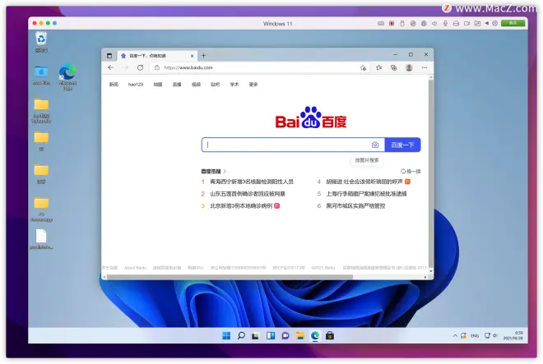
Task: Select the white document file on desktop
Action: click(41, 239)
